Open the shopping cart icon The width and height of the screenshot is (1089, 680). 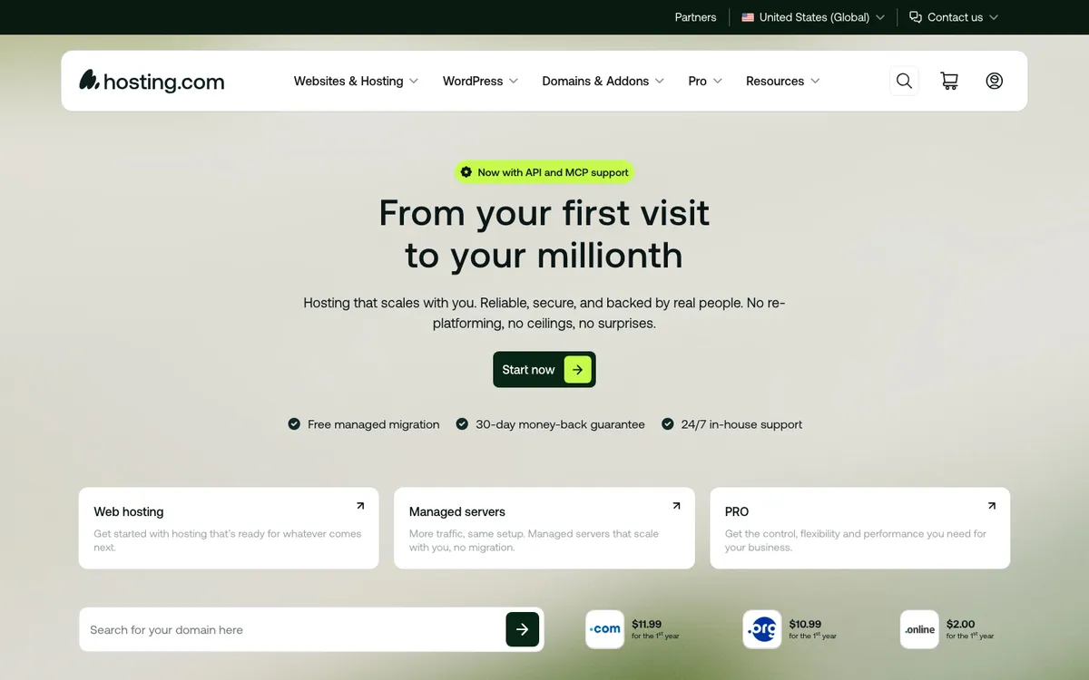pos(949,81)
